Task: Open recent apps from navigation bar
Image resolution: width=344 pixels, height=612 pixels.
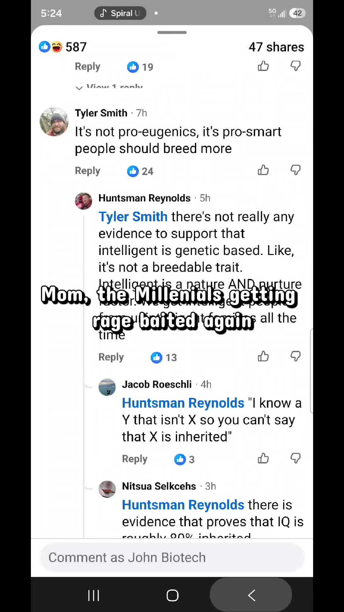Action: [x=94, y=595]
